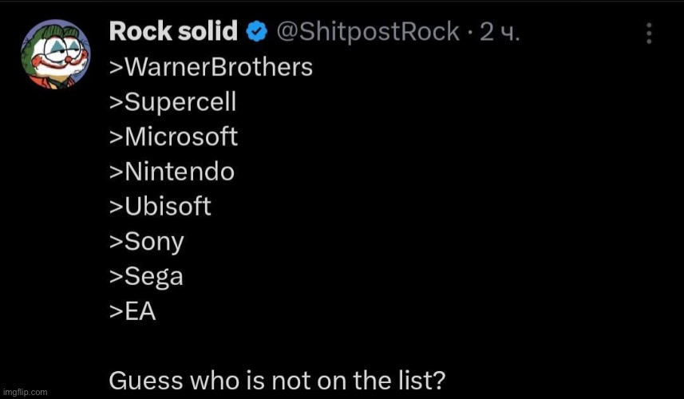Image resolution: width=684 pixels, height=399 pixels.
Task: Click the word 'Guess' in final sentence
Action: tap(147, 381)
